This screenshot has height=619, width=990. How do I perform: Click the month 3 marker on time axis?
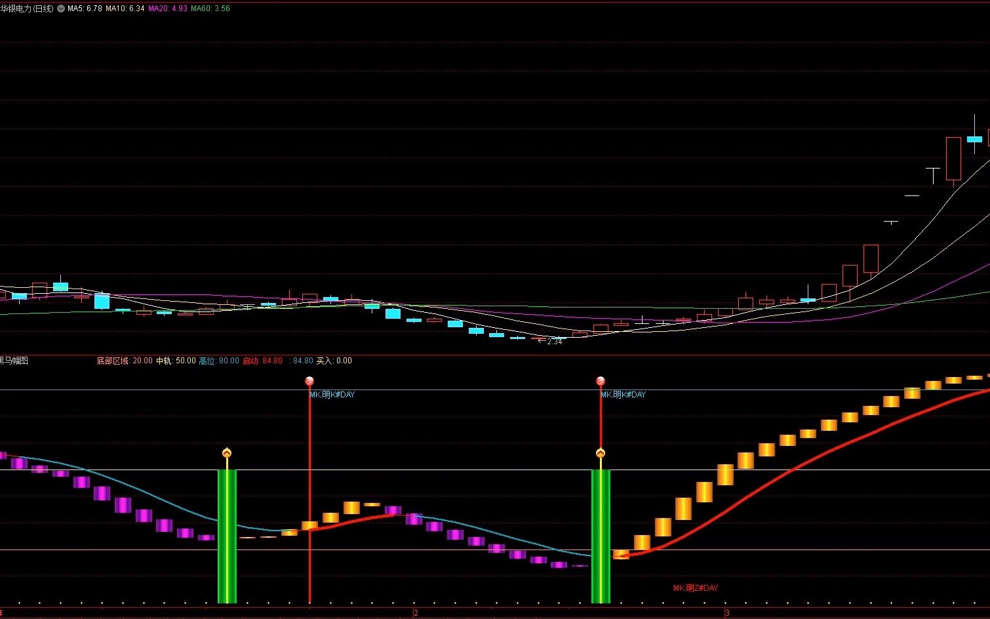tap(727, 613)
